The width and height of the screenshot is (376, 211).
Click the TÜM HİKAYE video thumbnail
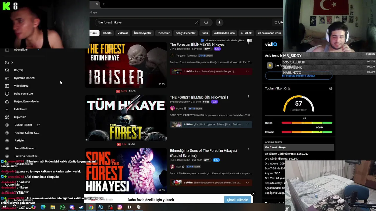(126, 118)
